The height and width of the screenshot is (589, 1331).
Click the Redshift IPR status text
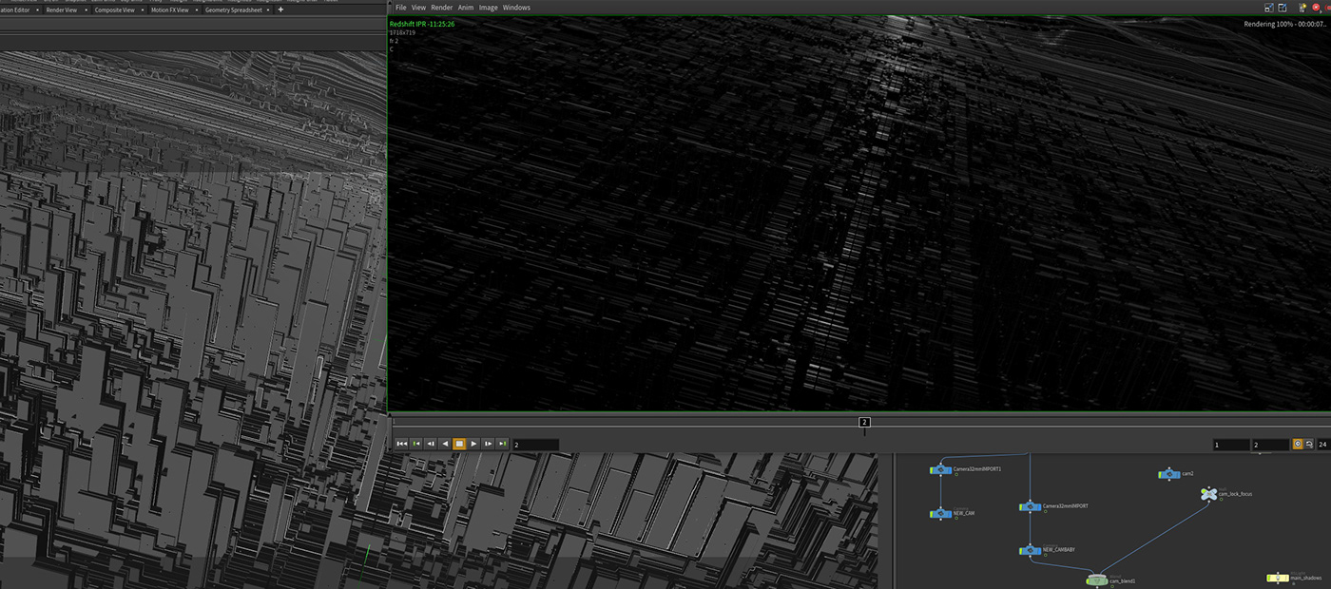(420, 24)
